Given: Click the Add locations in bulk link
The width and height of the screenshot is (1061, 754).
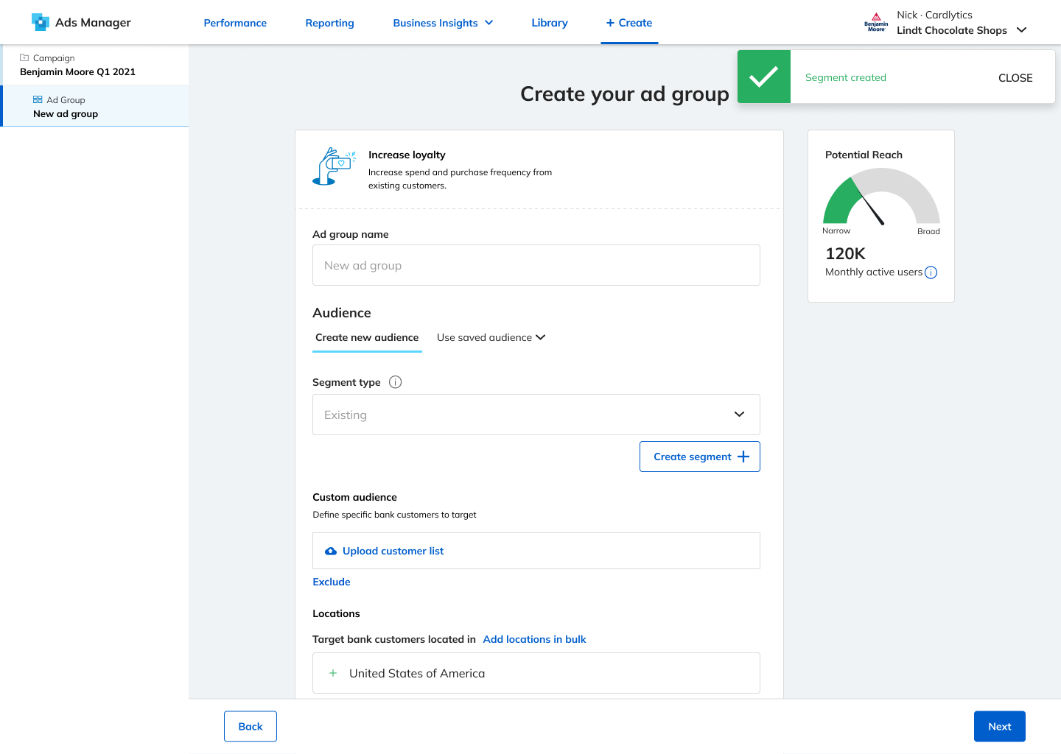Looking at the screenshot, I should point(534,639).
